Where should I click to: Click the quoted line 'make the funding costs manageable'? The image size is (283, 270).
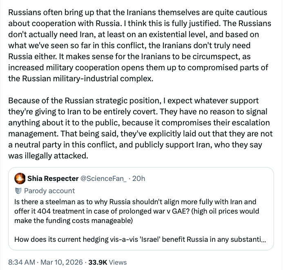point(67,221)
